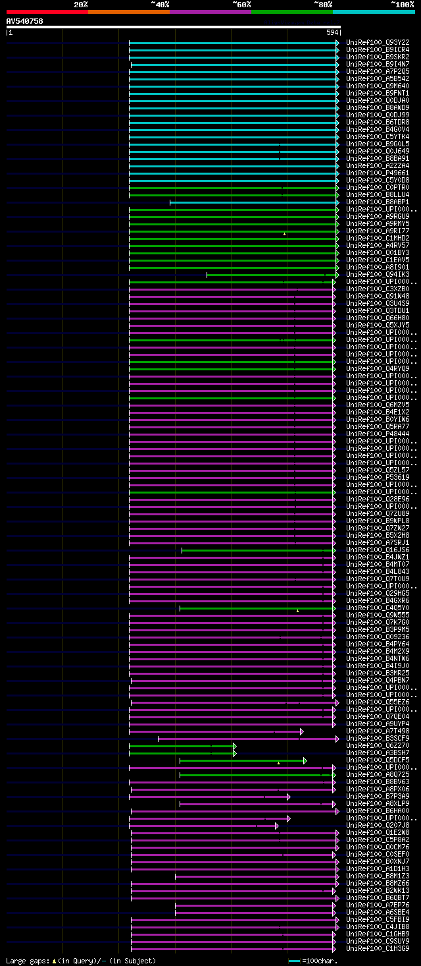Screen dimensions: 421x966
Task: Select label UniRef100_A7SRJ1
Action: click(x=378, y=543)
